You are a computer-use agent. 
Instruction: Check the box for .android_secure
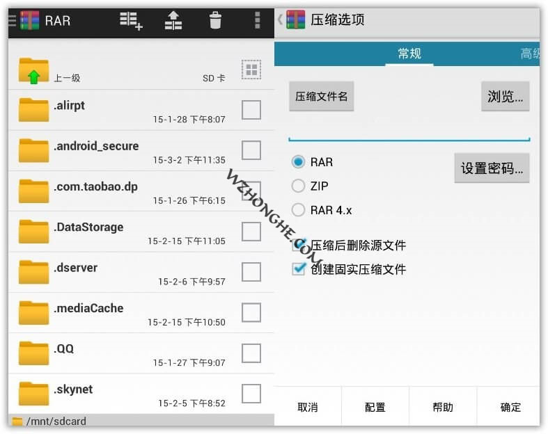[x=251, y=150]
